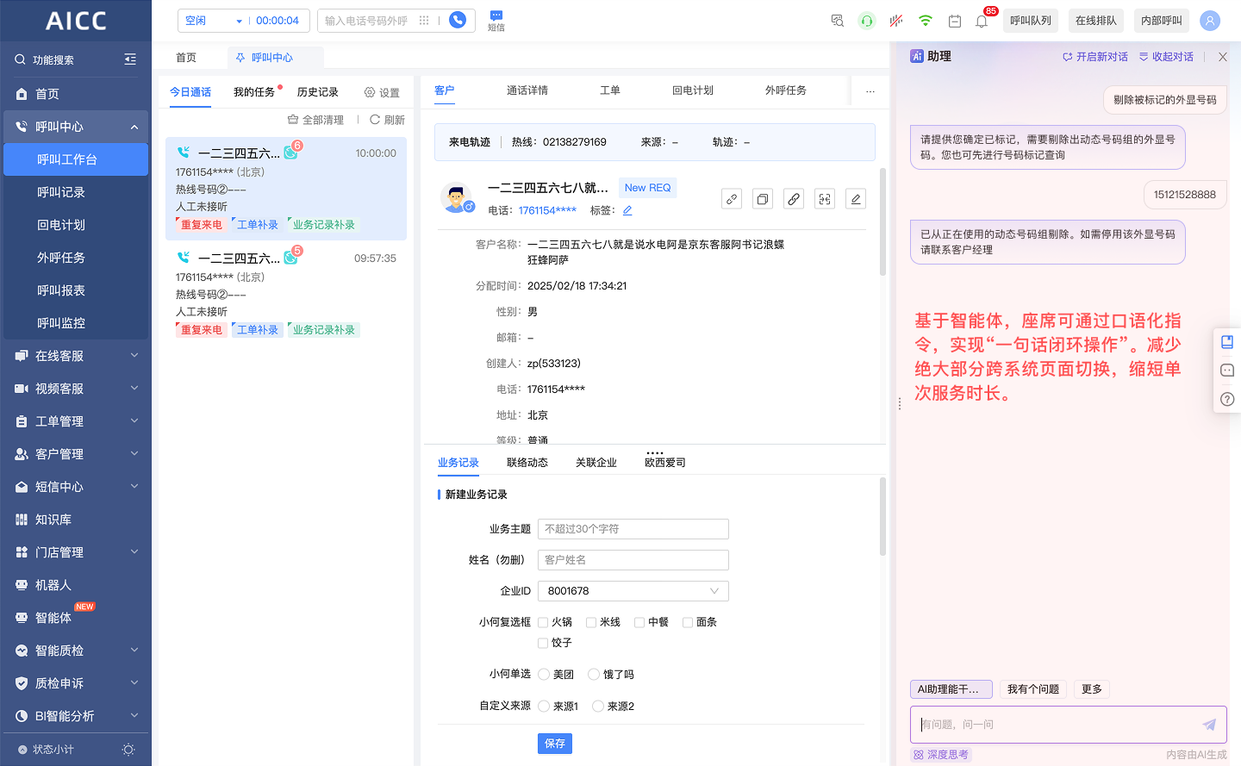Open the 企业ID dropdown showing 8001678

click(x=633, y=591)
